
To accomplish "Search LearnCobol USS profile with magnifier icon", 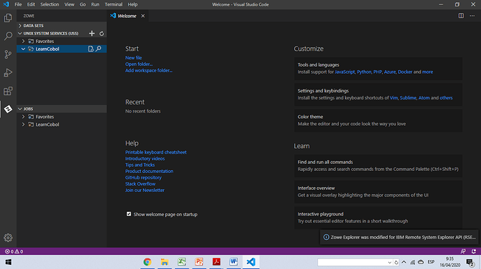I will coord(98,49).
